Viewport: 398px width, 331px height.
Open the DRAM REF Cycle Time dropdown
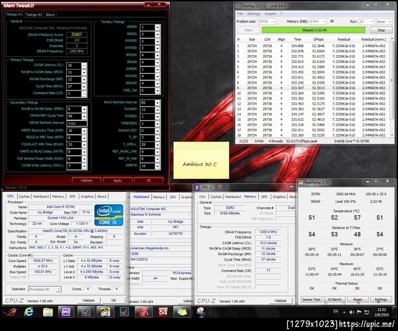click(x=84, y=116)
